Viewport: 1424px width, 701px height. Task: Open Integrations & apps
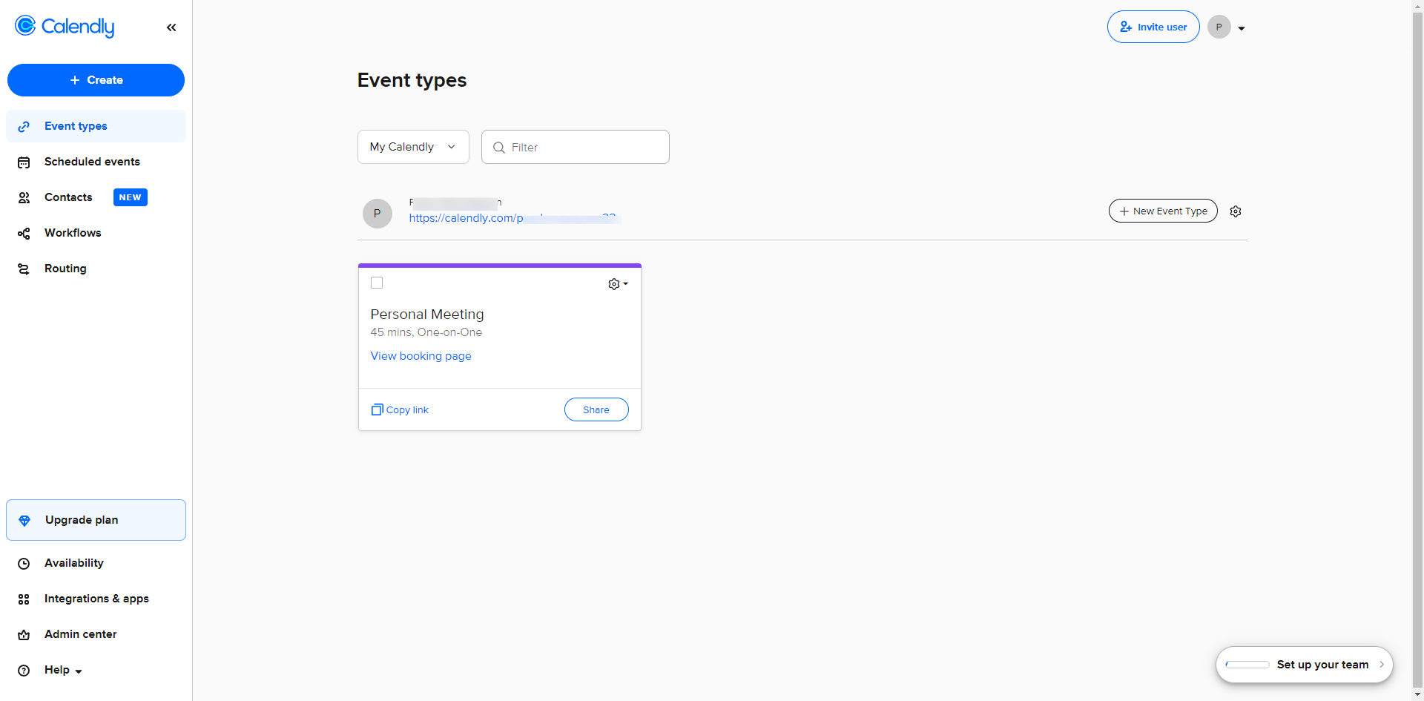(96, 599)
